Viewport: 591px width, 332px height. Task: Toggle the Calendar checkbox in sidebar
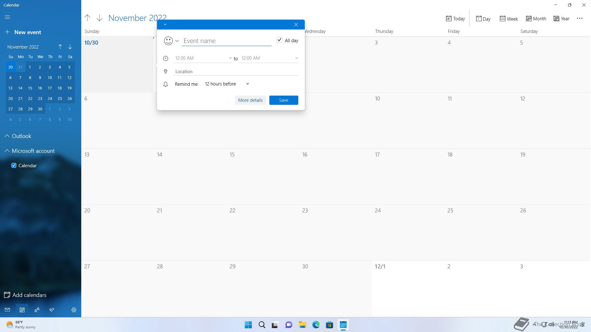14,165
